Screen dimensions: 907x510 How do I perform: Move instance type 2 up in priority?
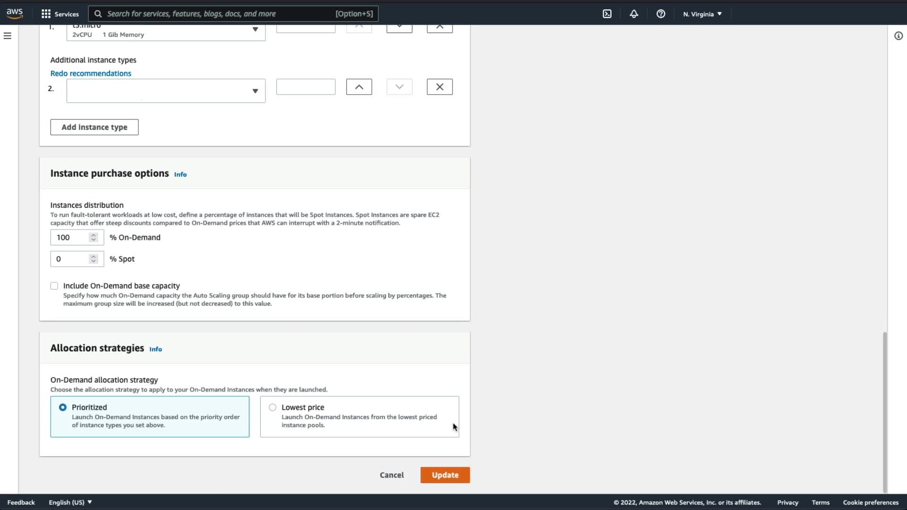[x=359, y=87]
